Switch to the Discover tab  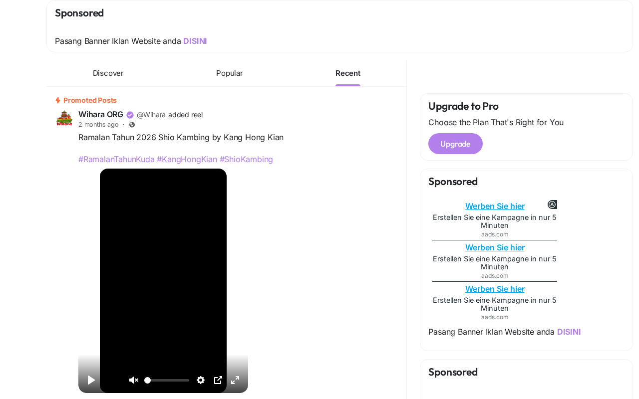point(108,73)
